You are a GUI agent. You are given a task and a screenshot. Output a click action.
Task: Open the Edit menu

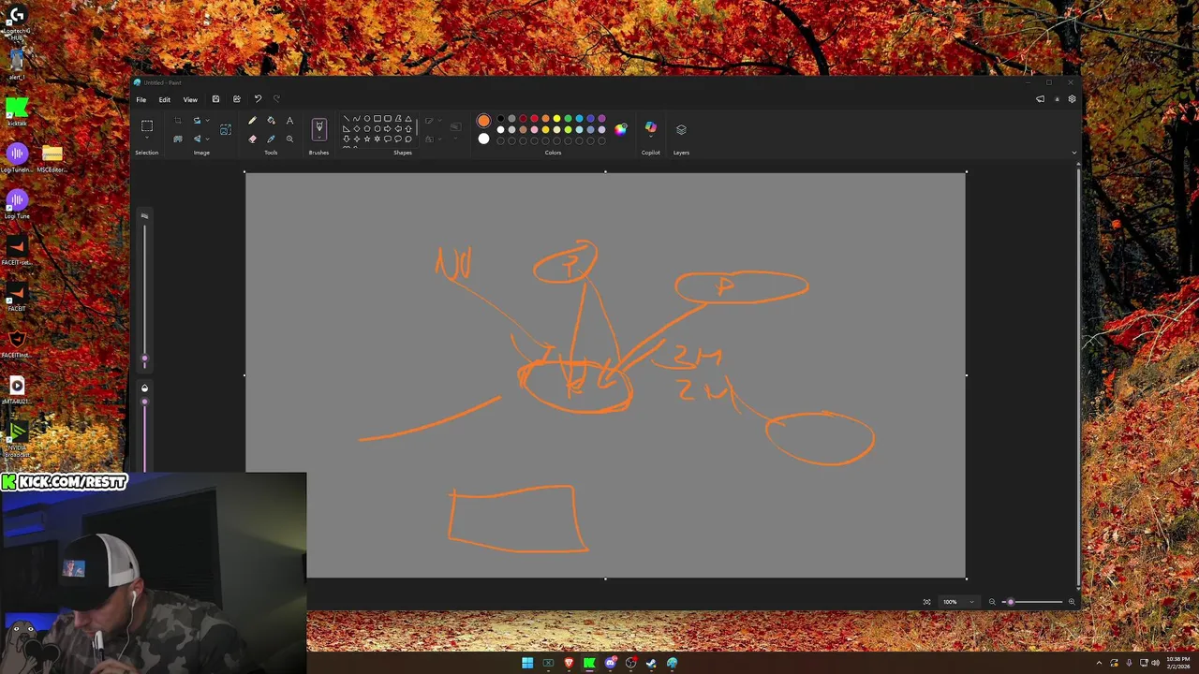coord(165,99)
